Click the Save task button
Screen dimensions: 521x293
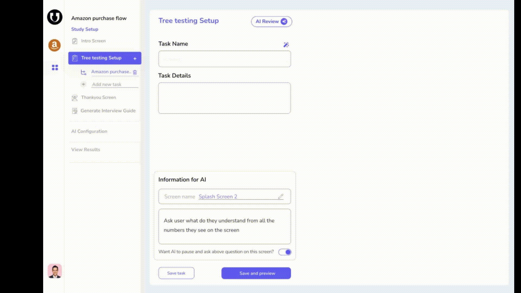click(x=176, y=273)
